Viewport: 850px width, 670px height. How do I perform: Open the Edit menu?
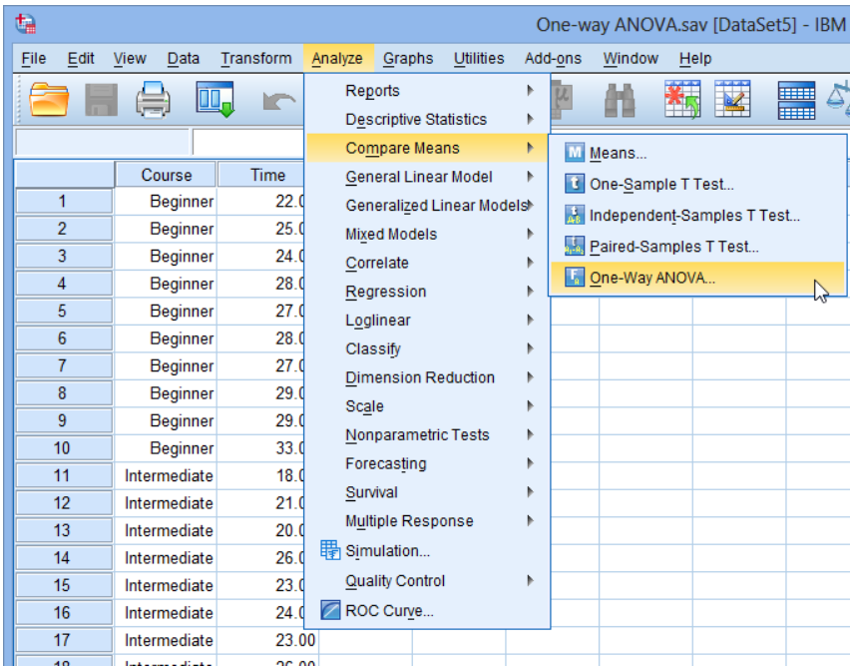tap(80, 58)
